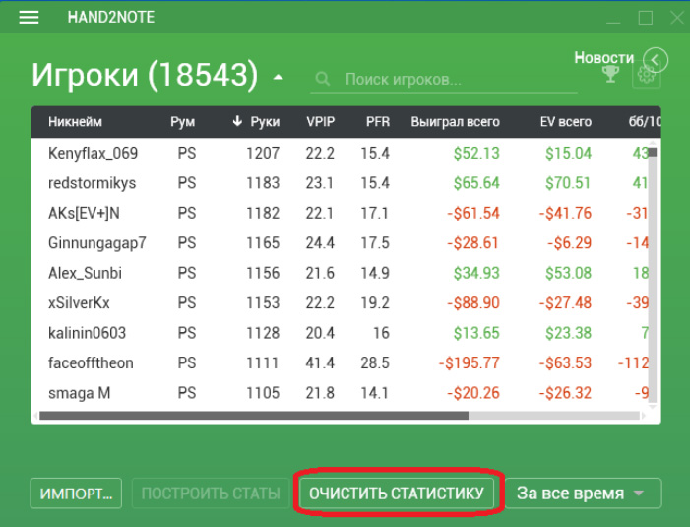This screenshot has width=690, height=527.
Task: Click hands count 1128
Action: coord(263,333)
